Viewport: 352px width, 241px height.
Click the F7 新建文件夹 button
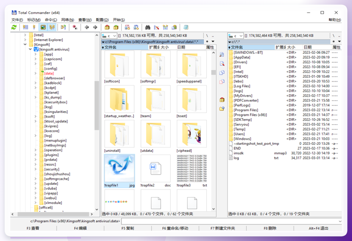(x=222, y=228)
